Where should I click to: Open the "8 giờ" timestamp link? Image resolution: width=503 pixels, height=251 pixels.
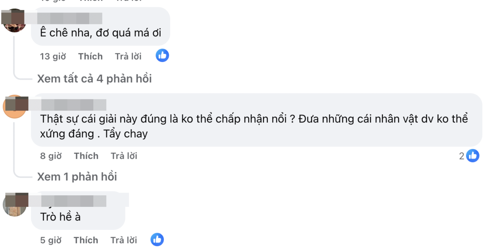coord(51,156)
